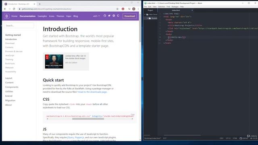The height and width of the screenshot is (145, 258).
Task: Reload the Bootstrap page in Chrome
Action: [14, 9]
